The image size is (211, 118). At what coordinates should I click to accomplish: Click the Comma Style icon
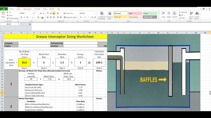[x=88, y=17]
